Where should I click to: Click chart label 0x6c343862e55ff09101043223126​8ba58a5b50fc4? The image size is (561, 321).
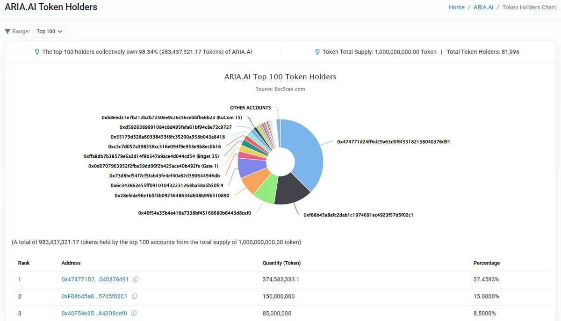(166, 186)
